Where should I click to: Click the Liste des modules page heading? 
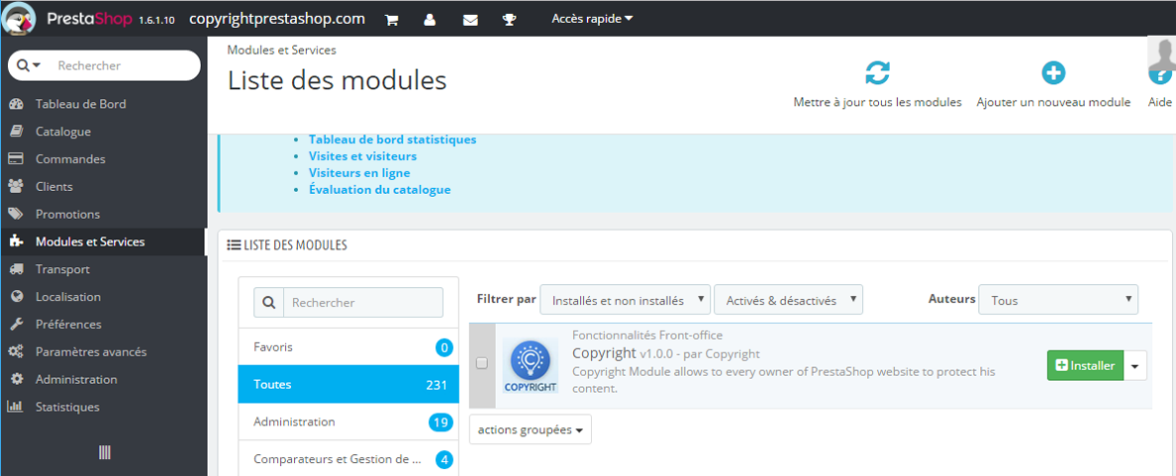[x=338, y=80]
